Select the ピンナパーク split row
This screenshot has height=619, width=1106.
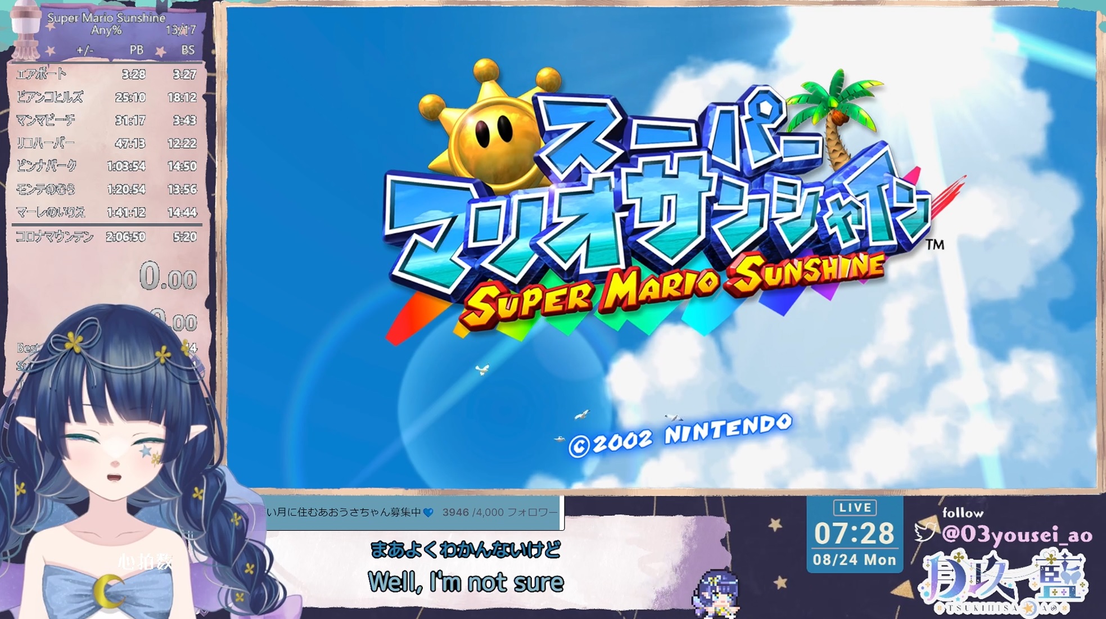pos(106,166)
